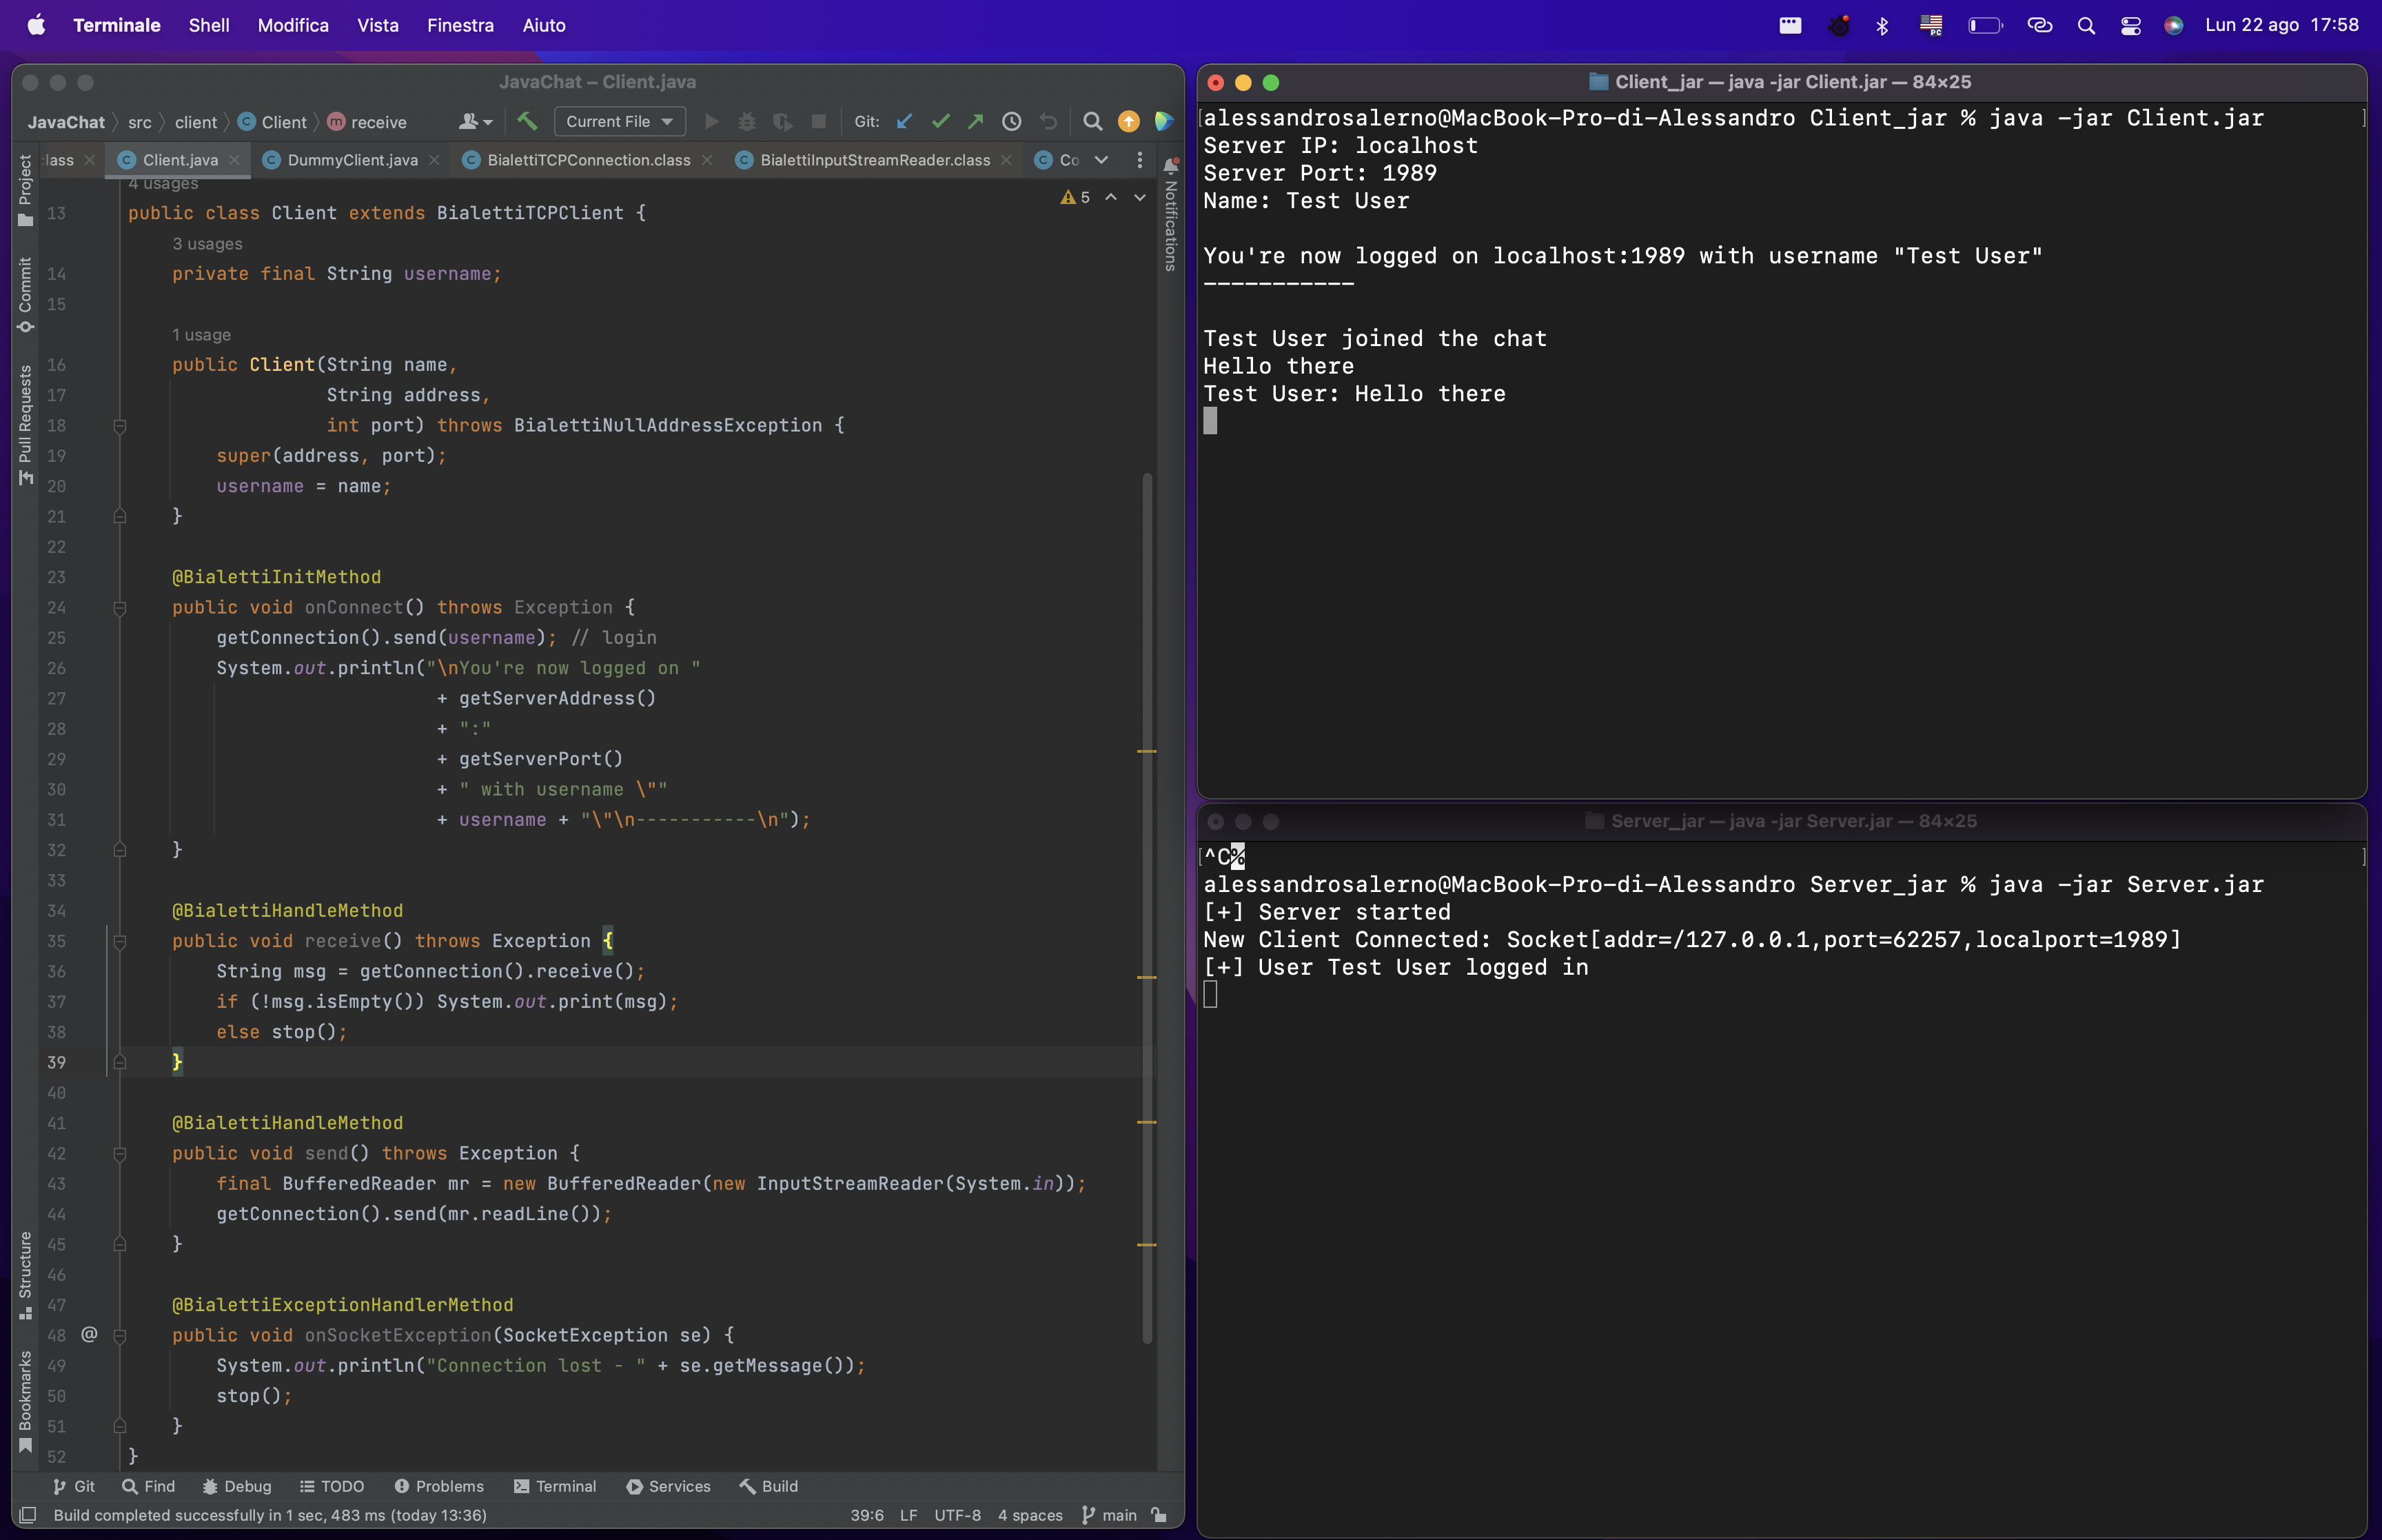Open the Aiuto menu
This screenshot has width=2382, height=1540.
tap(544, 26)
